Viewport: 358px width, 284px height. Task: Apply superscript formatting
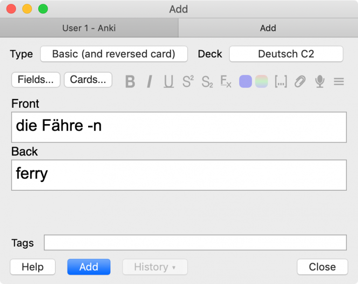(x=188, y=81)
